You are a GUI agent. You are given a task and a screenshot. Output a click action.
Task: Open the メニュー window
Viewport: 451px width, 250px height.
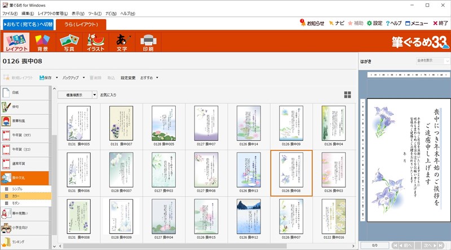tap(417, 23)
